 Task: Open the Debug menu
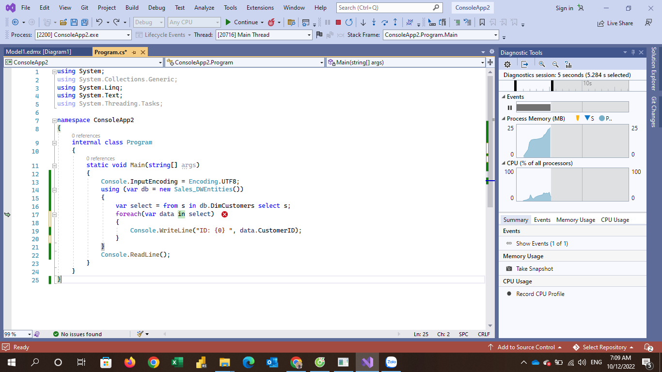[157, 8]
